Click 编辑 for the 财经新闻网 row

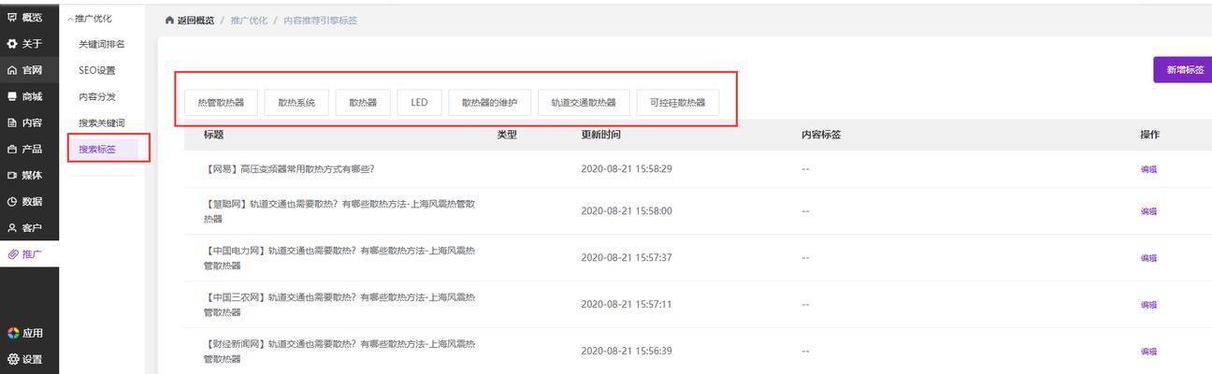[1148, 352]
